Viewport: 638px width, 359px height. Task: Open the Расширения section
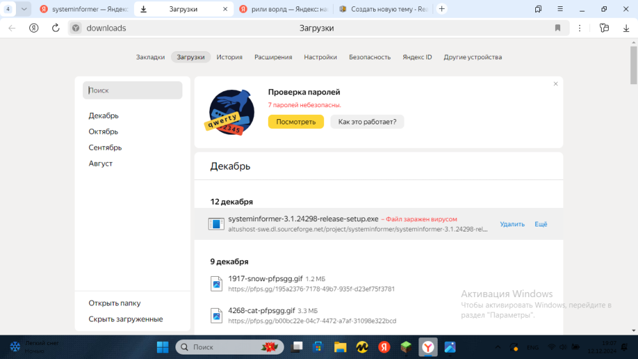click(x=273, y=57)
